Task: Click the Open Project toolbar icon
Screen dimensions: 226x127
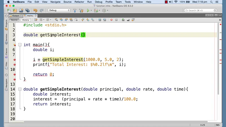Action: [21, 10]
